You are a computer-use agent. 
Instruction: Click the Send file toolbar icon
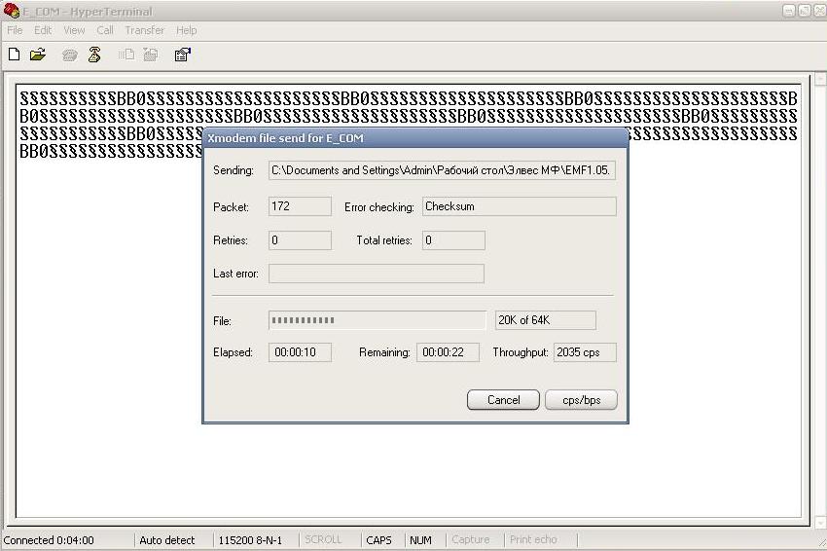[126, 55]
